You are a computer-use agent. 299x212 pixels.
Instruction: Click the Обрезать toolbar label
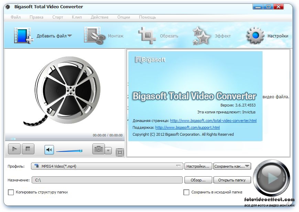169,36
